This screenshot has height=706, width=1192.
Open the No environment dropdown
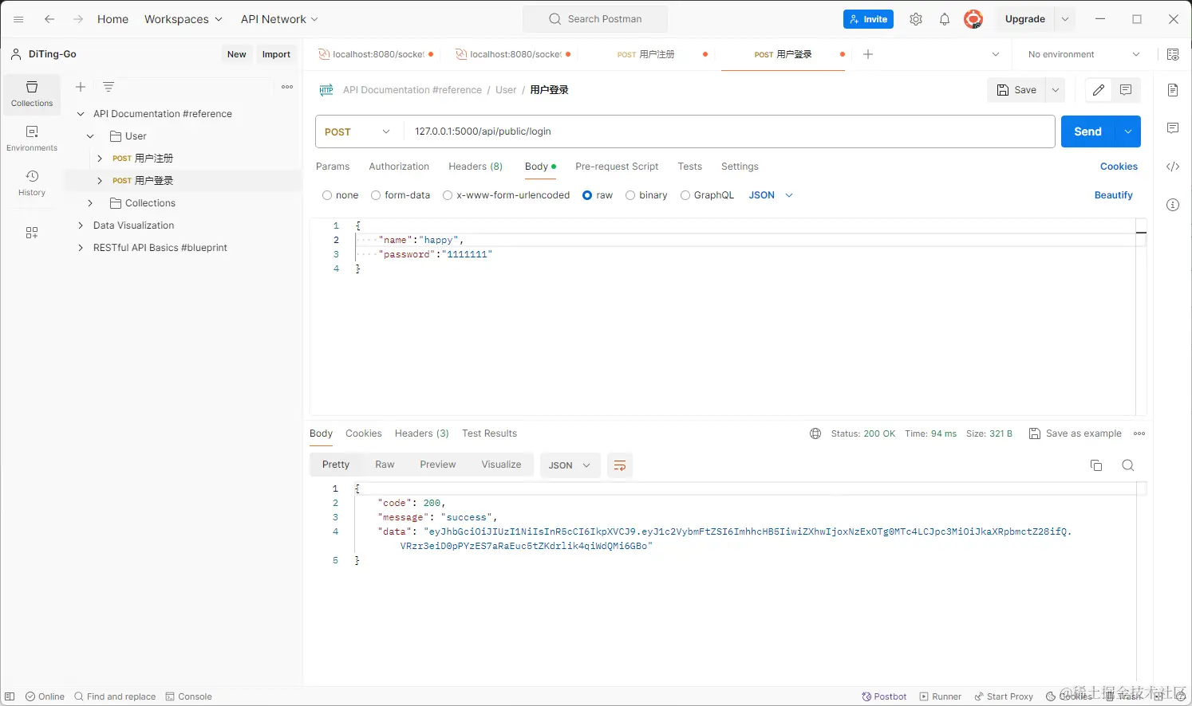1084,54
